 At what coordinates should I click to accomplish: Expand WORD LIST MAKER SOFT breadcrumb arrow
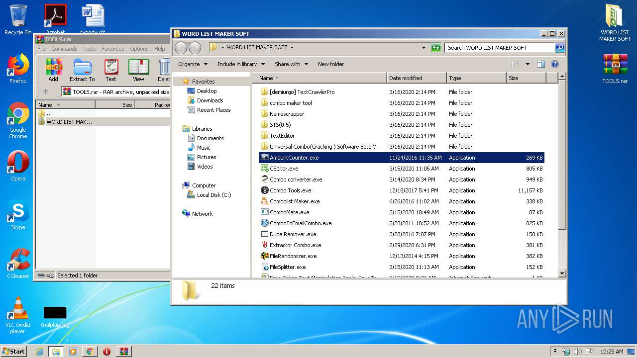[292, 48]
